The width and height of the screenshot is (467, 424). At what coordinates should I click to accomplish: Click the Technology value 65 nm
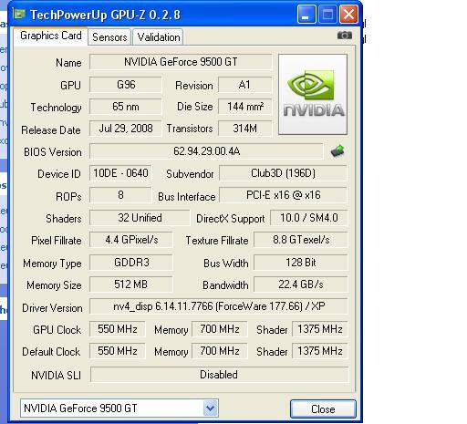click(x=126, y=107)
